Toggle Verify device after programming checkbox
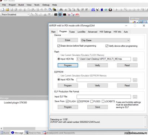The image size is (148, 135). pos(107,46)
